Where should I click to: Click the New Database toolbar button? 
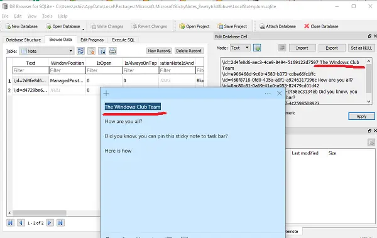pyautogui.click(x=21, y=26)
